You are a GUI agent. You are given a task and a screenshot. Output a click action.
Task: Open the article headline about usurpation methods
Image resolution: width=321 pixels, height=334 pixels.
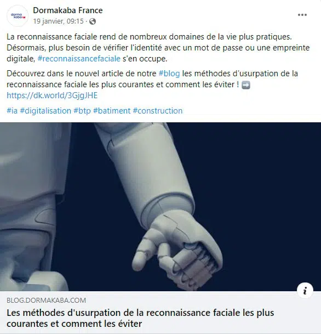(140, 318)
